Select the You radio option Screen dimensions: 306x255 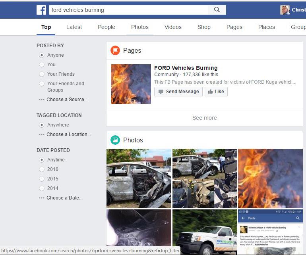pyautogui.click(x=42, y=65)
